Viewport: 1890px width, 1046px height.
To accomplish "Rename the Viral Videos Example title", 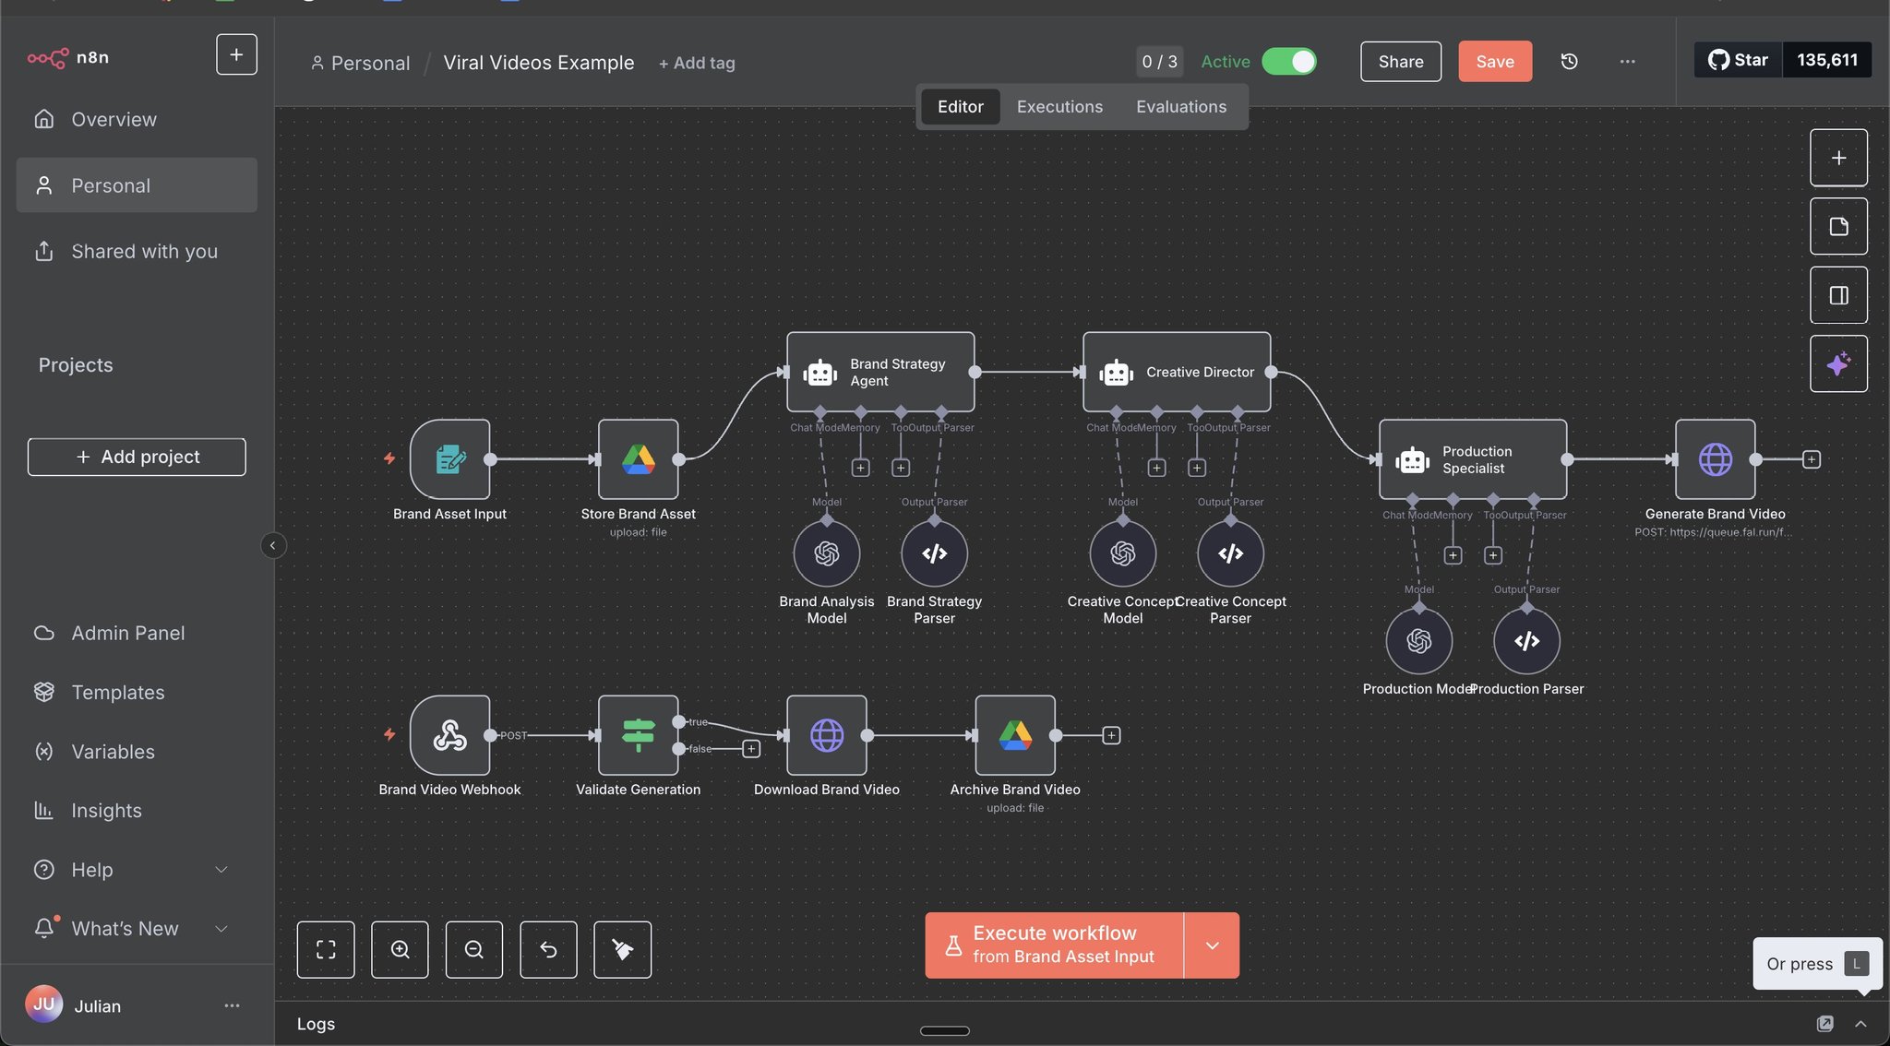I will pyautogui.click(x=539, y=63).
